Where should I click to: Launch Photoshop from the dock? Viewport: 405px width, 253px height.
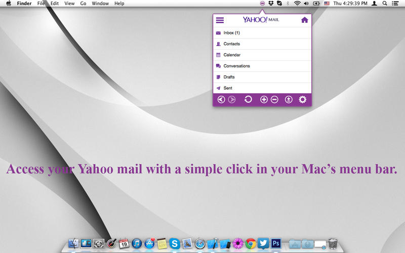(x=276, y=243)
